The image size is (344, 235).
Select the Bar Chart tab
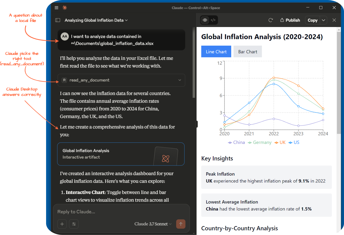tap(248, 52)
